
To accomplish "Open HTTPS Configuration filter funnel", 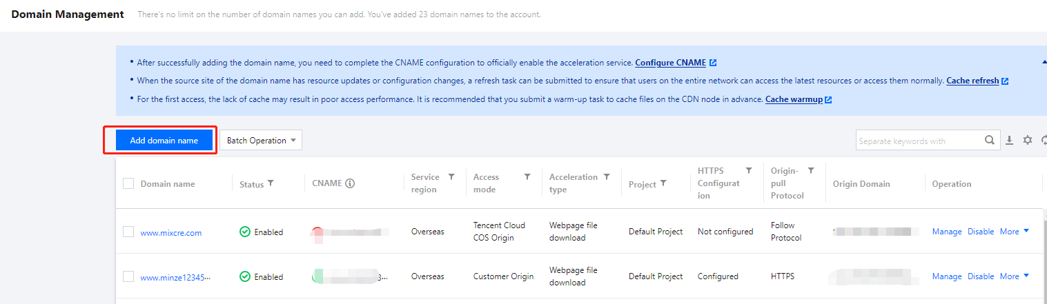I will point(748,170).
